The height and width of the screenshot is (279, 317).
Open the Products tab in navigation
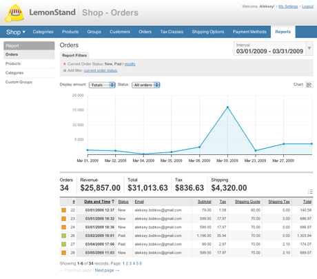point(70,32)
